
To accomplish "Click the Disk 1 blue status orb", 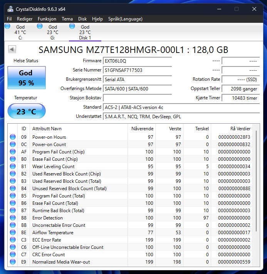I will (72, 26).
